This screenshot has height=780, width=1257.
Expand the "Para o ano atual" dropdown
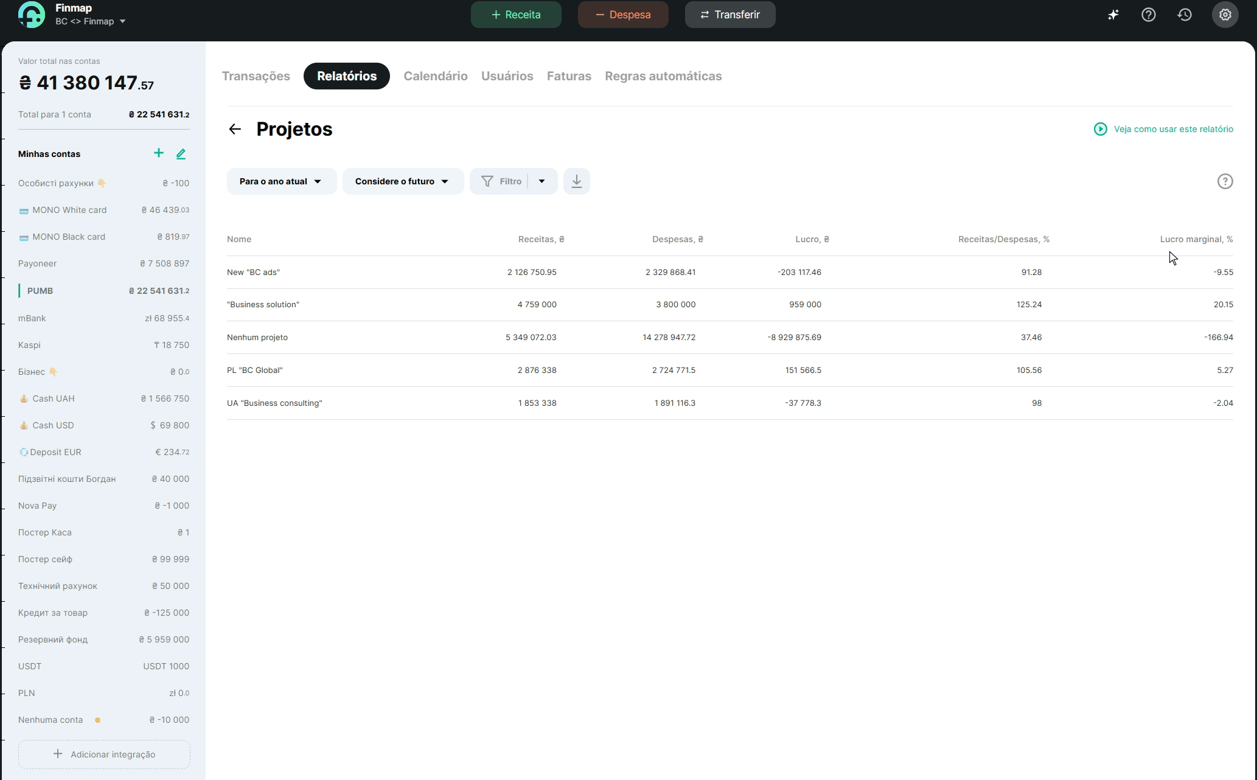click(281, 181)
